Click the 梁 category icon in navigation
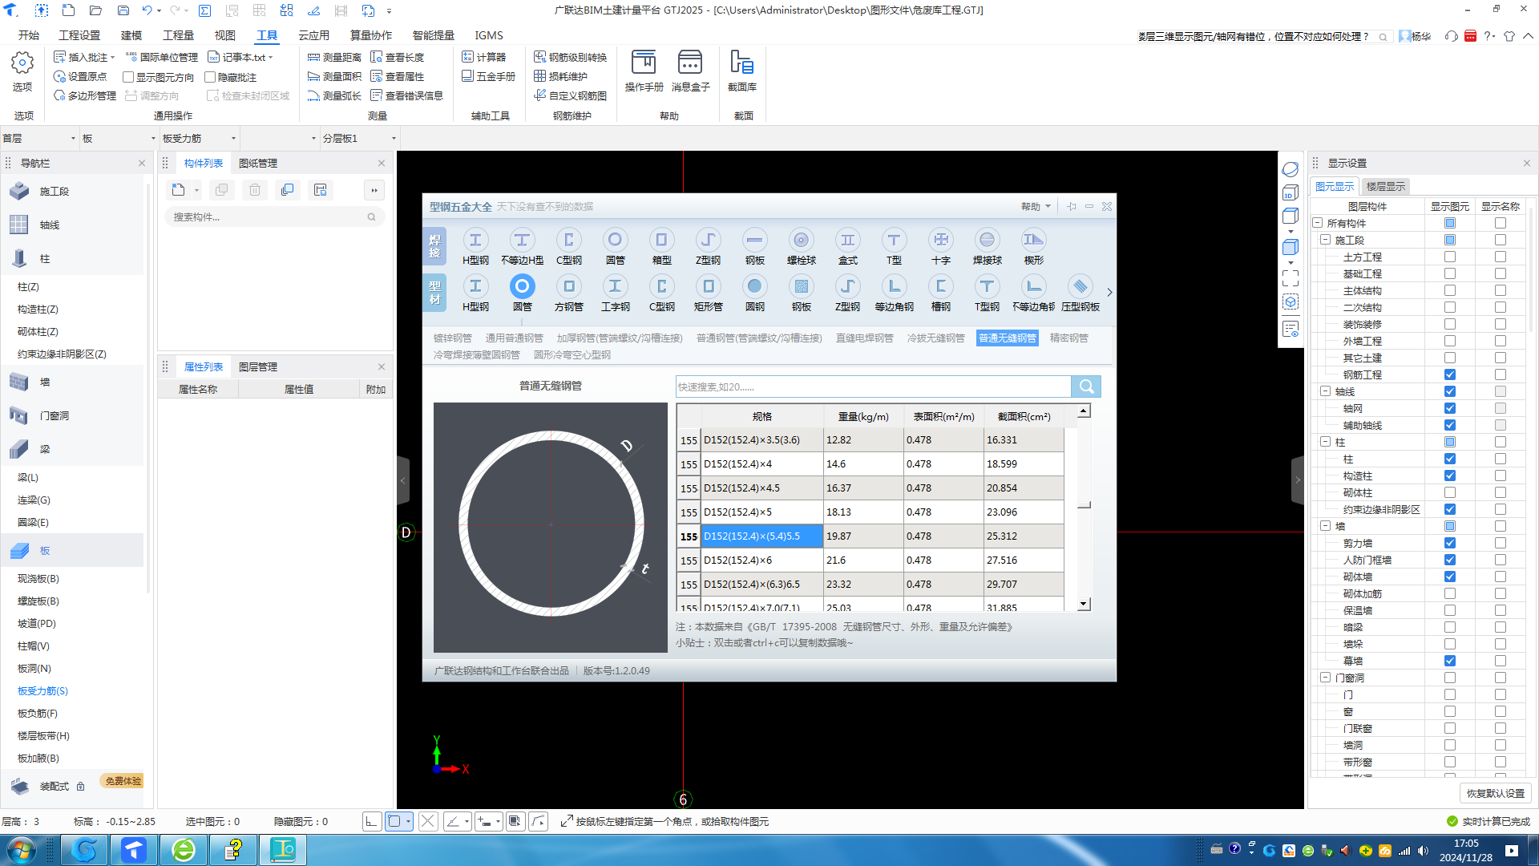This screenshot has width=1539, height=866. click(19, 449)
